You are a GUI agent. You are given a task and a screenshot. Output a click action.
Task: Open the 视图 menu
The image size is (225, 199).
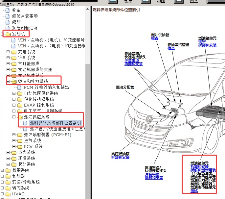pos(161,1)
